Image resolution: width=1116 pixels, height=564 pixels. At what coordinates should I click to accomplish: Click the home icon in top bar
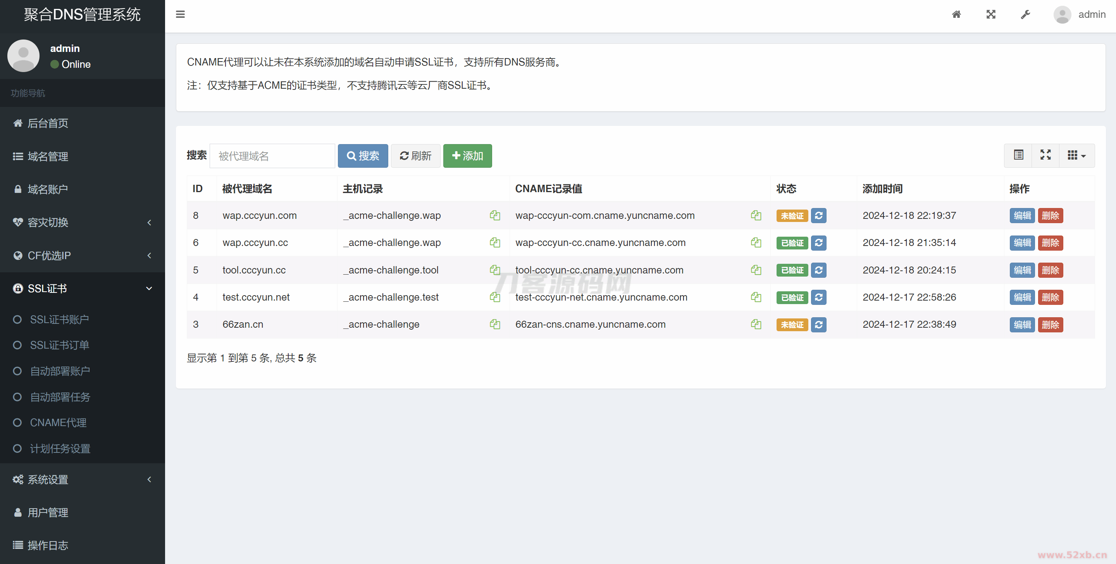tap(956, 14)
